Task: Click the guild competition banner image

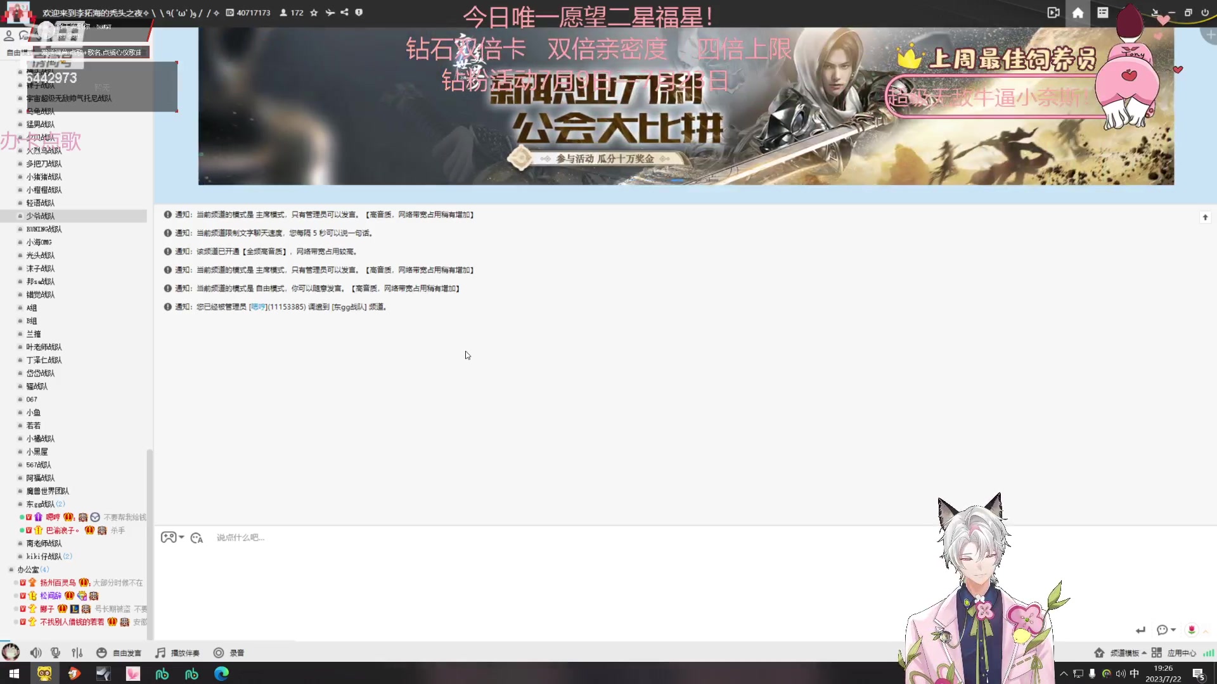Action: (686, 106)
